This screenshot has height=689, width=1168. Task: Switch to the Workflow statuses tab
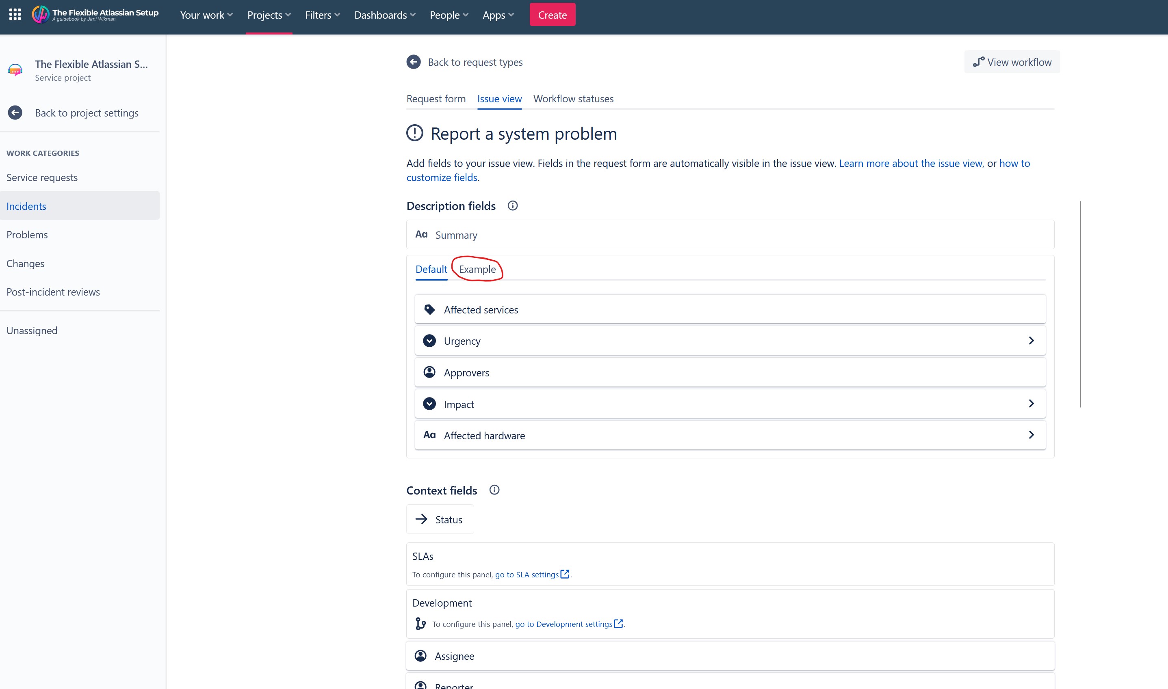coord(573,98)
